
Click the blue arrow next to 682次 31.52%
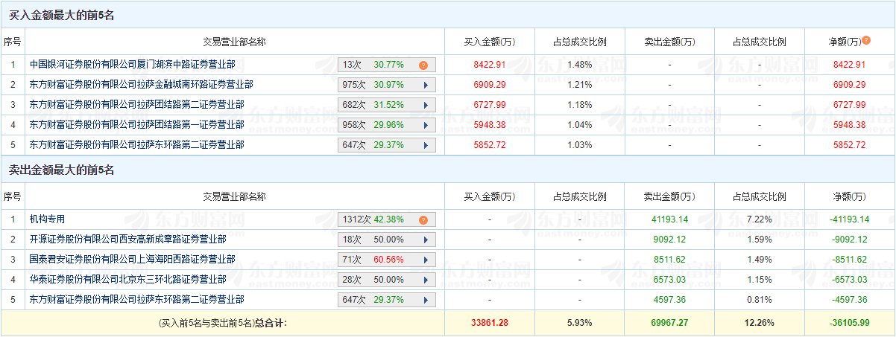(426, 106)
